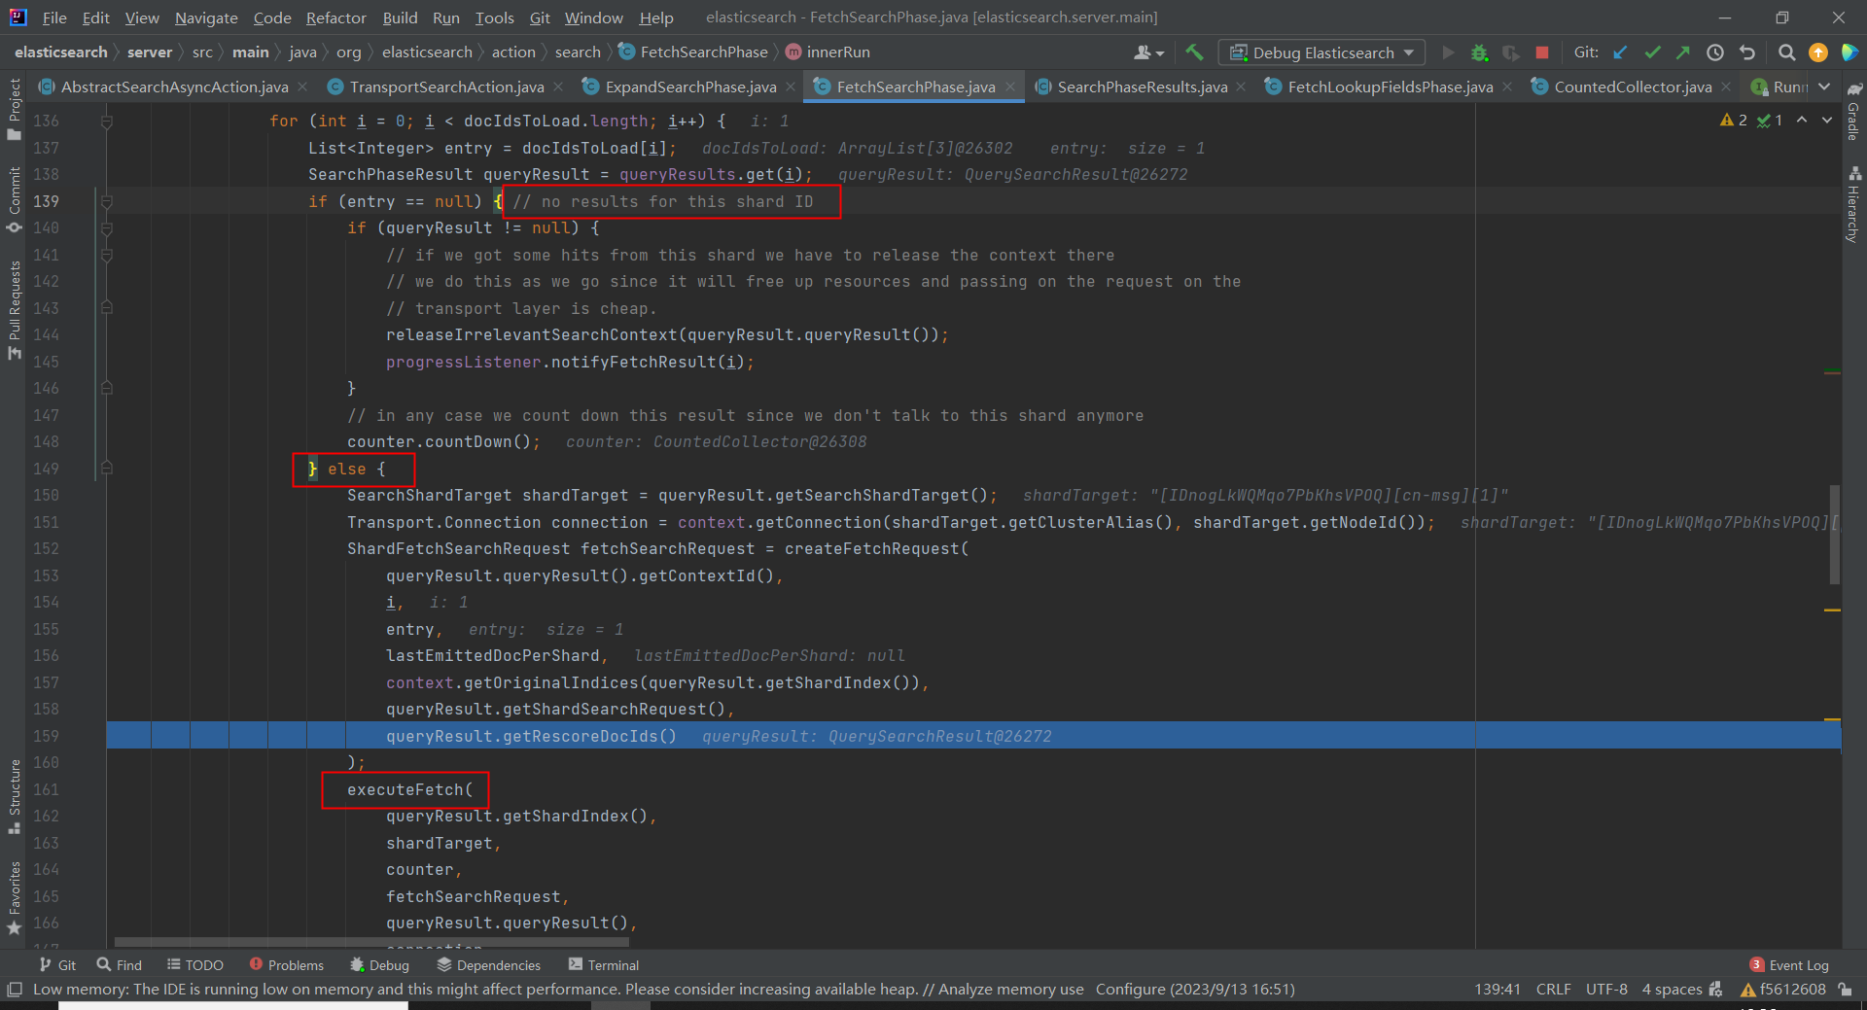Stop the running debug session
This screenshot has height=1010, width=1867.
coord(1541,52)
